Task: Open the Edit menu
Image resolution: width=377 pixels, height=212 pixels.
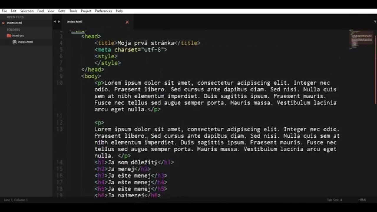Action: 13,11
